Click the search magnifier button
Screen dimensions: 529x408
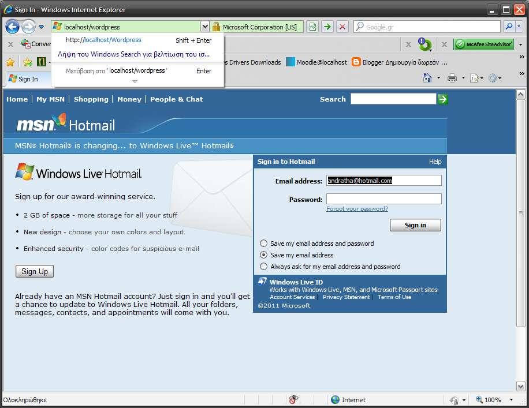[x=509, y=27]
